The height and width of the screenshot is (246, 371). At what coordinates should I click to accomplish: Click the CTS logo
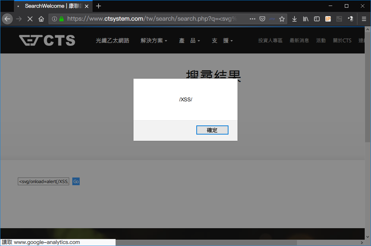click(47, 40)
